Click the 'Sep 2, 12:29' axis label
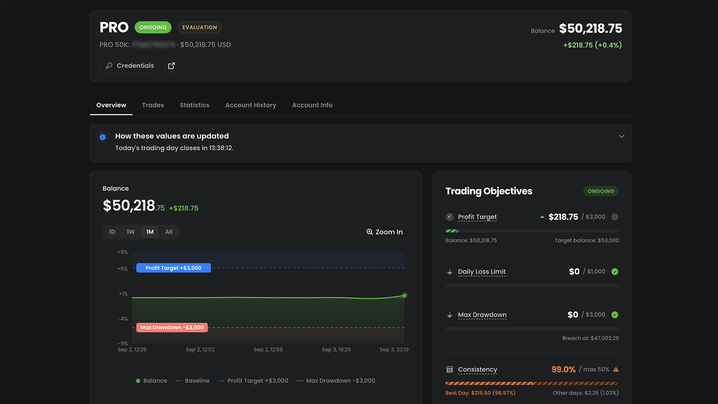This screenshot has height=404, width=718. tap(132, 350)
